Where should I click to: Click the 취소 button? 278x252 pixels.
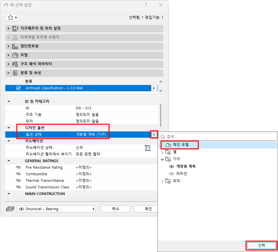click(x=116, y=209)
